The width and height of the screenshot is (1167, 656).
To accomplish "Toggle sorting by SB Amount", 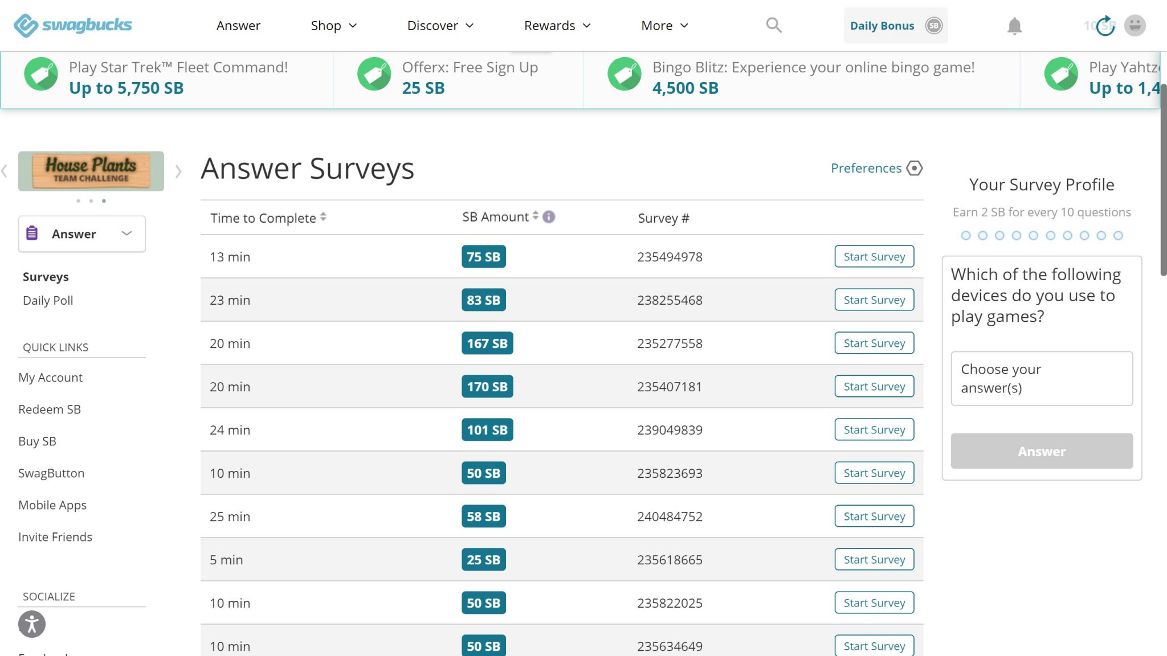I will tap(534, 216).
